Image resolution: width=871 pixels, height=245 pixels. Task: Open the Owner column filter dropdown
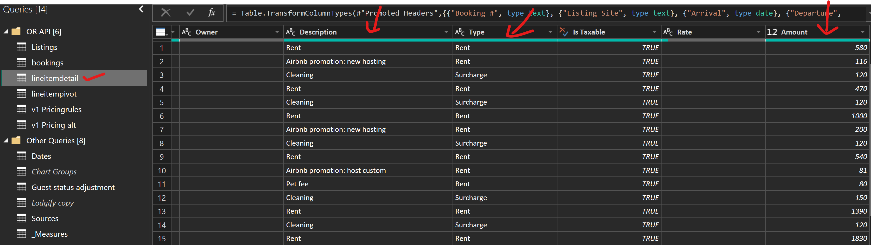click(277, 32)
